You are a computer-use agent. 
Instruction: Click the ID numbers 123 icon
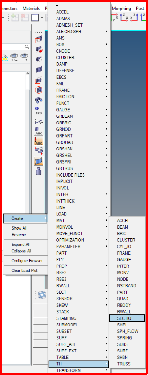point(38,111)
